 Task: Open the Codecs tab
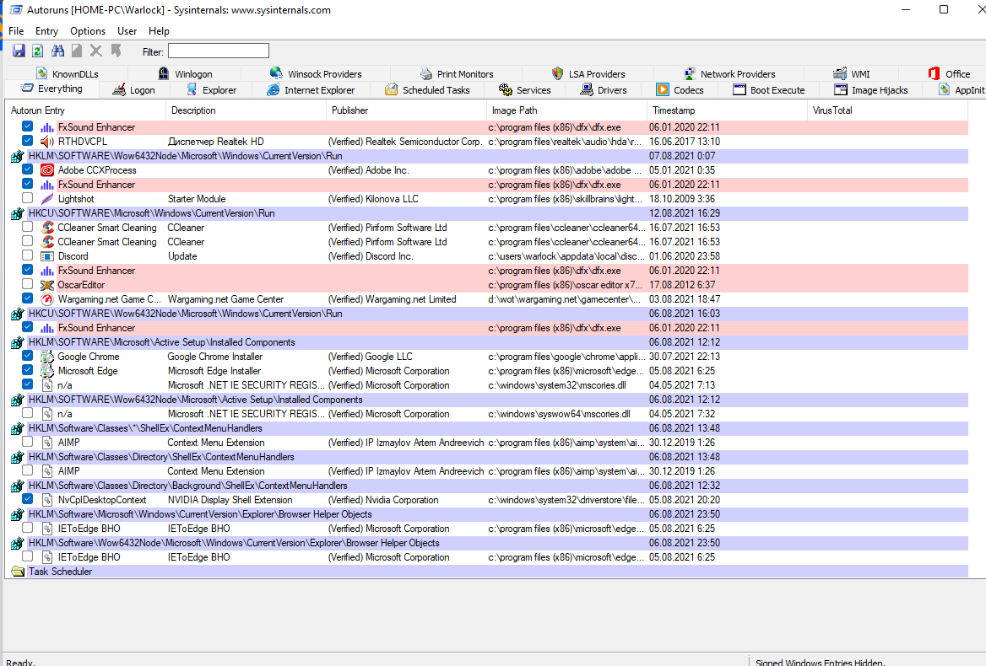(x=680, y=90)
